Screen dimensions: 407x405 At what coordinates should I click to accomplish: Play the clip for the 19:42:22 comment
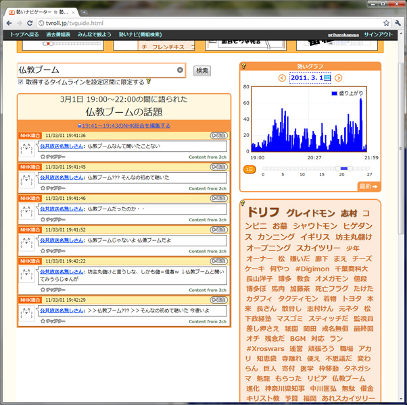219,261
